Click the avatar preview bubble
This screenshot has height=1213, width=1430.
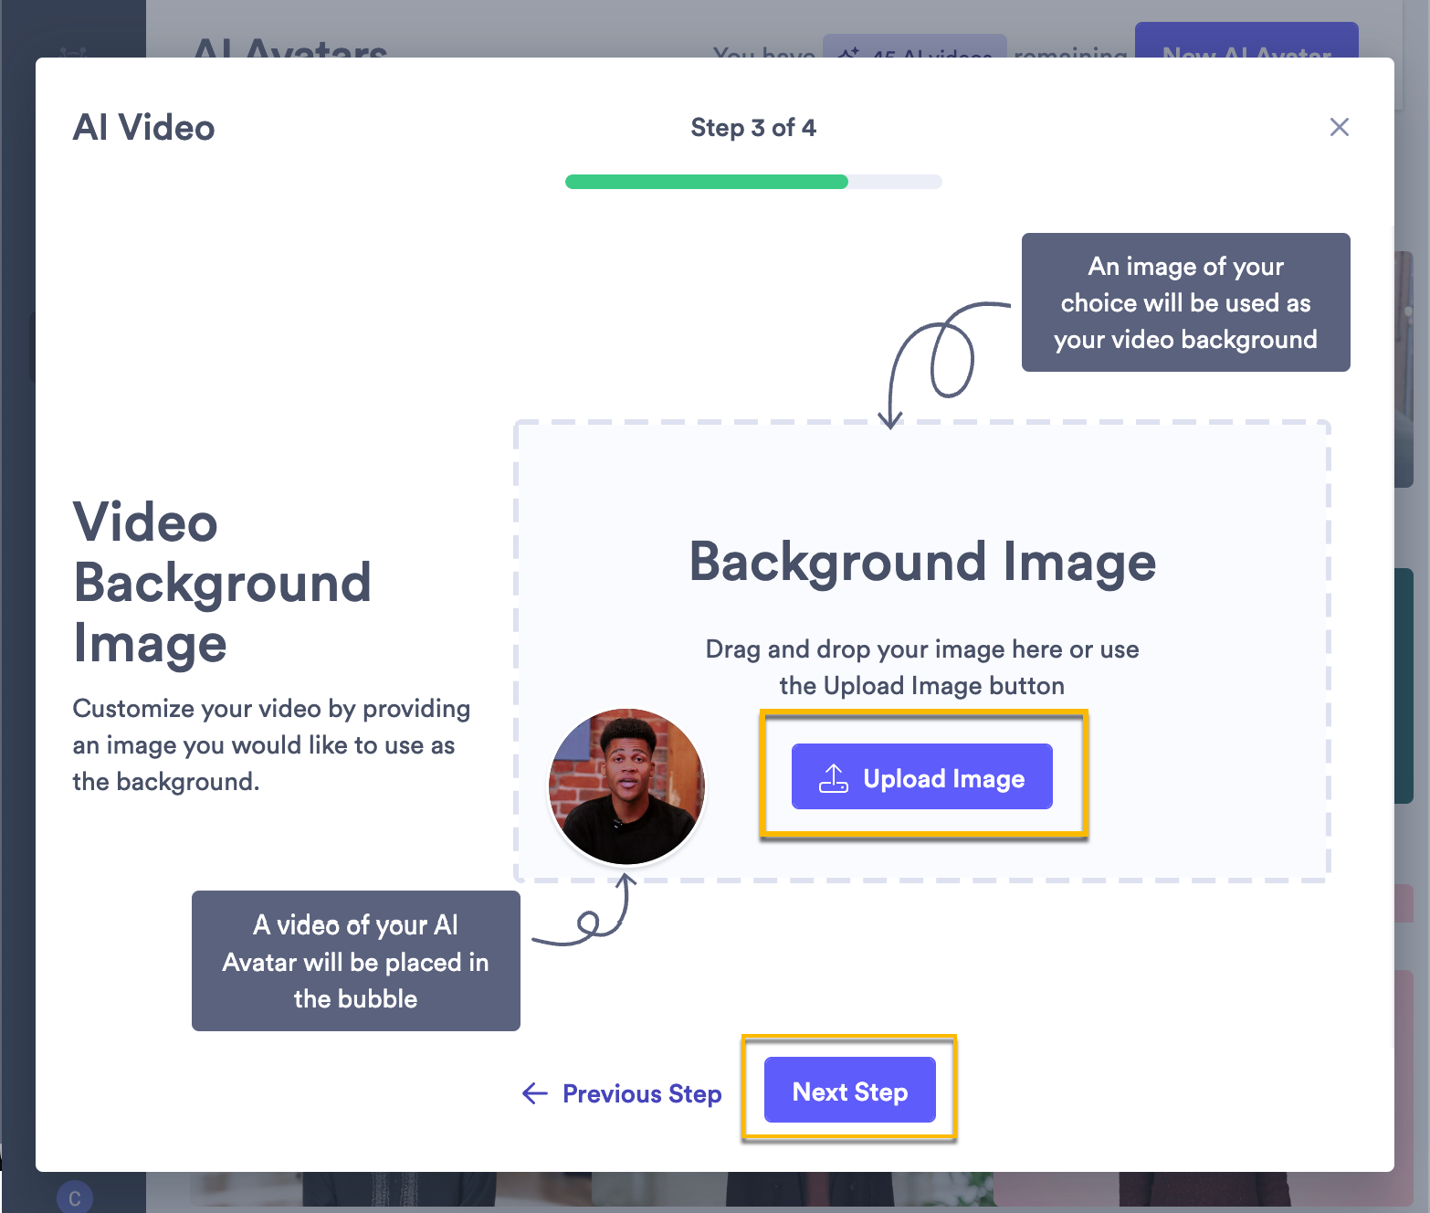[x=626, y=786]
